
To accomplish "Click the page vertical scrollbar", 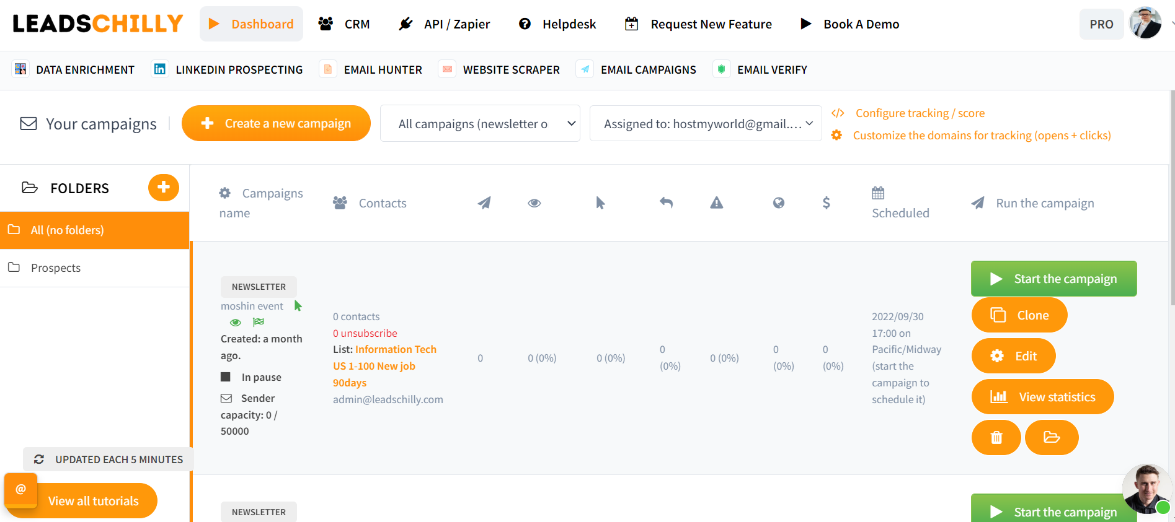I will [x=1172, y=198].
